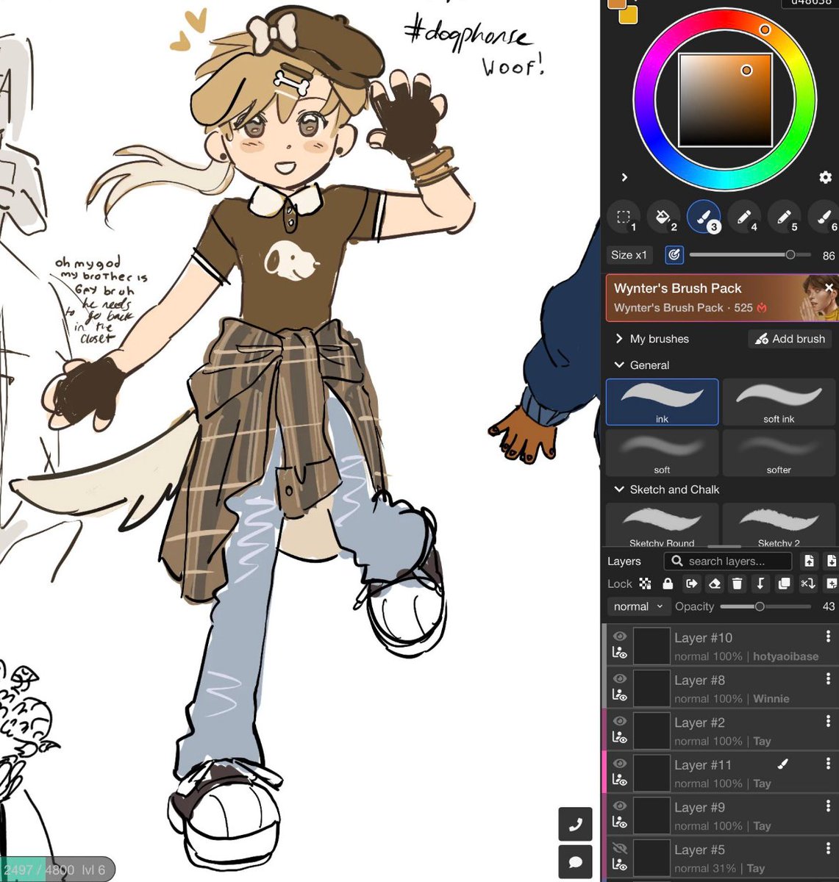Select the rectangular selection tool in slot 1
The width and height of the screenshot is (839, 882).
click(624, 217)
